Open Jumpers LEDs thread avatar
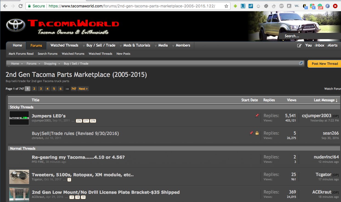 [19, 118]
